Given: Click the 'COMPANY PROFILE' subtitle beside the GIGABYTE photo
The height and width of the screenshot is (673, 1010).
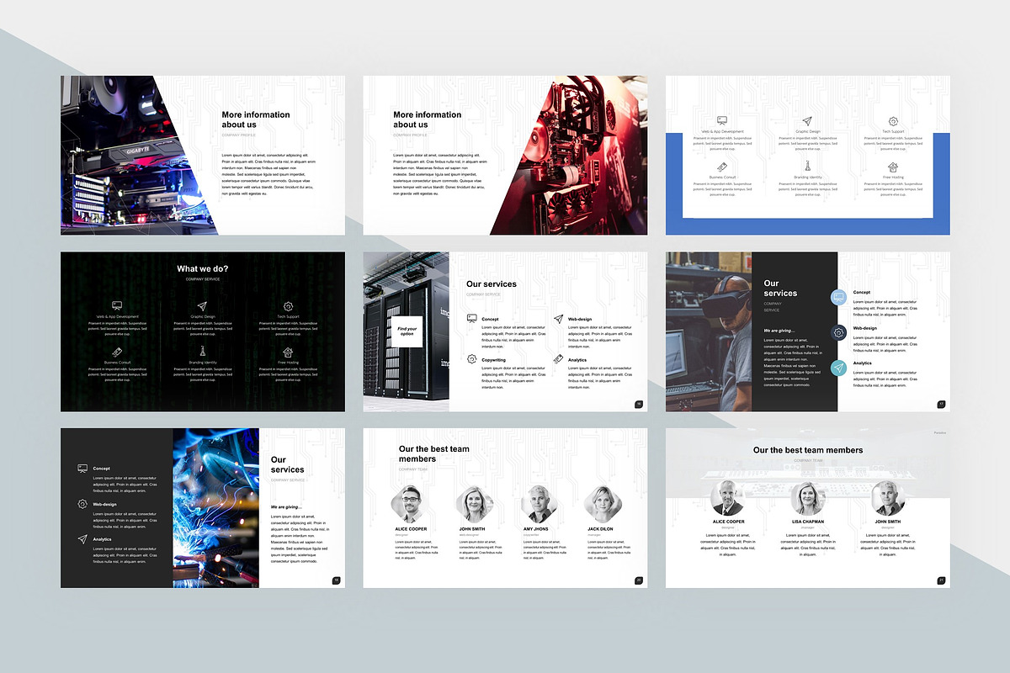Looking at the screenshot, I should click(x=239, y=135).
